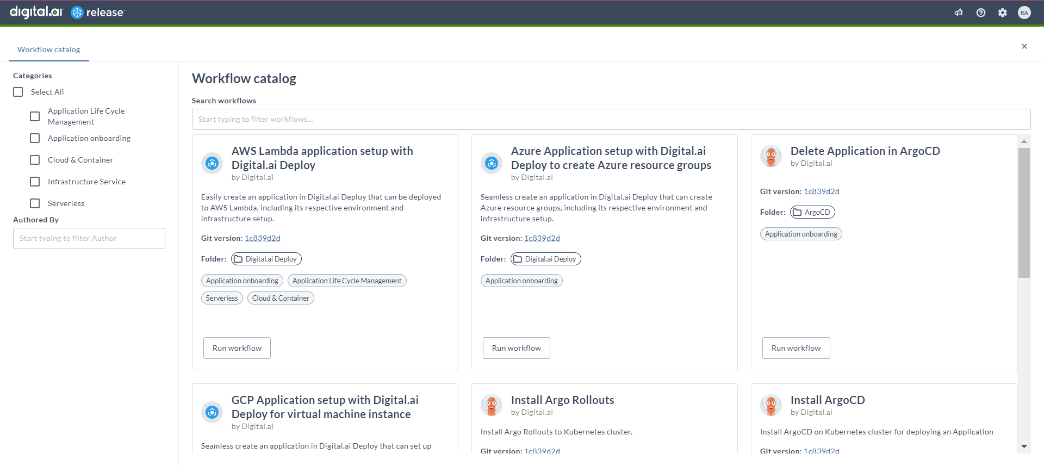This screenshot has width=1044, height=466.
Task: Open Git version link in Azure Application card
Action: point(542,238)
